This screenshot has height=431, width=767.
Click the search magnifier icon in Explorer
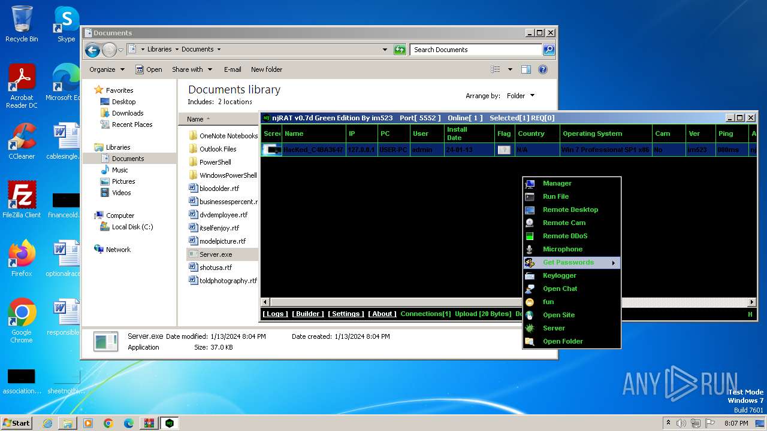[x=548, y=50]
